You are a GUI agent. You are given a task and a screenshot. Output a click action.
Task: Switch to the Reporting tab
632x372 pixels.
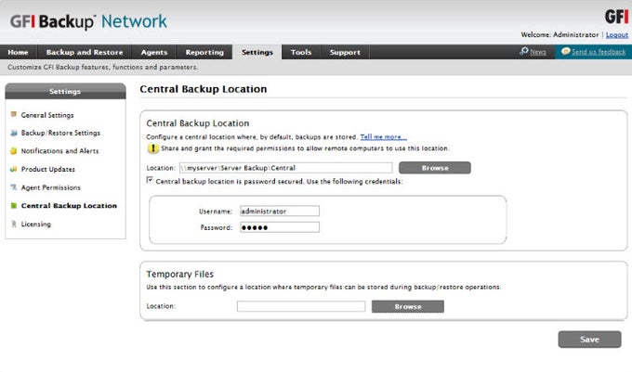[x=204, y=52]
